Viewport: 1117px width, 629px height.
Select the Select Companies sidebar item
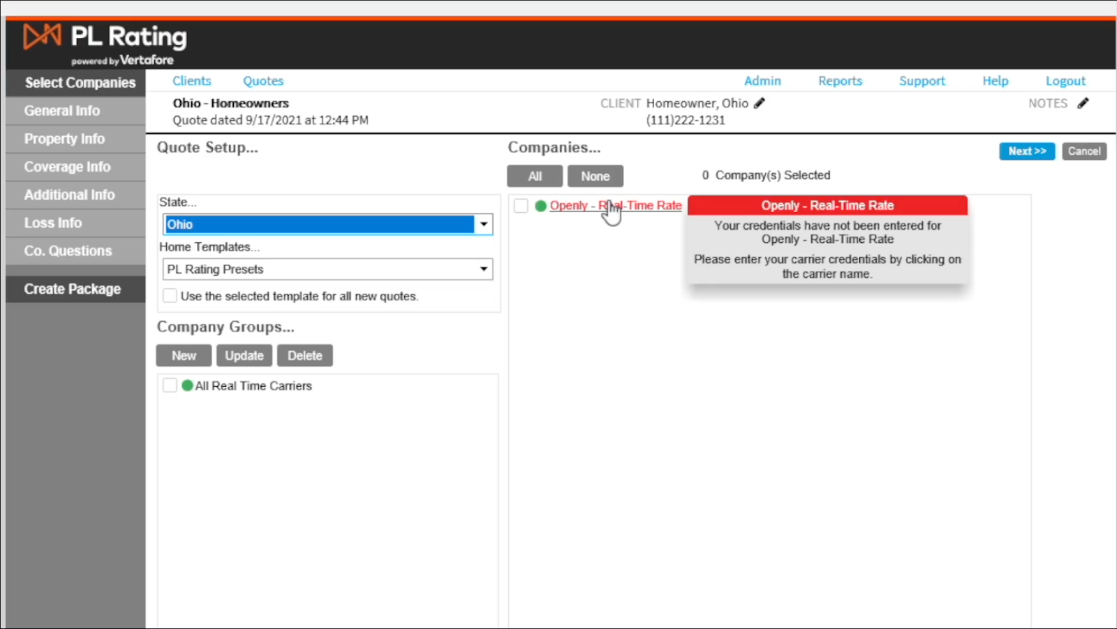[x=76, y=82]
